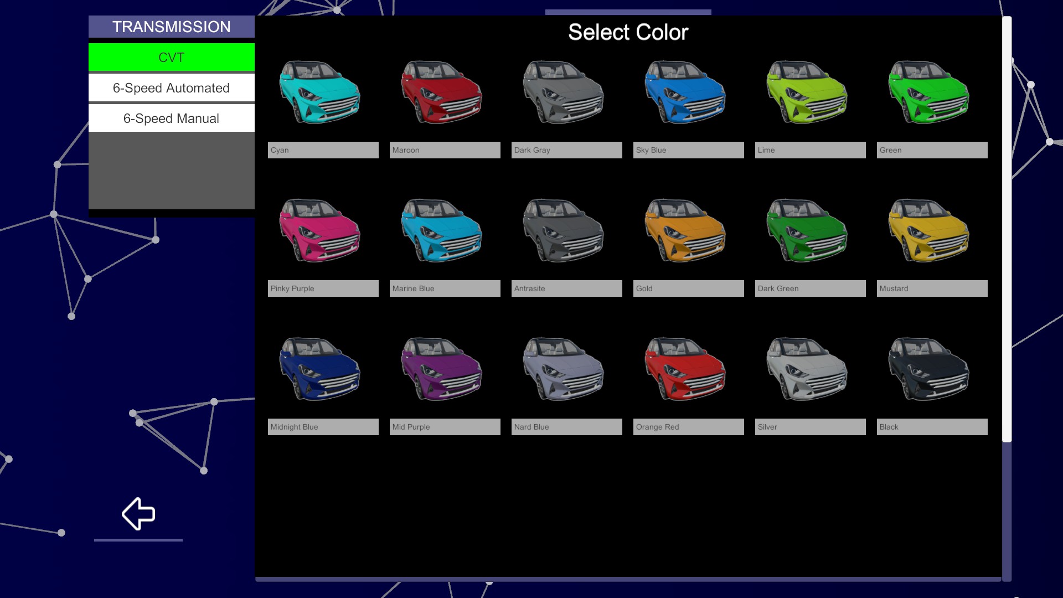Viewport: 1063px width, 598px height.
Task: Click the Green color label
Action: coord(932,150)
